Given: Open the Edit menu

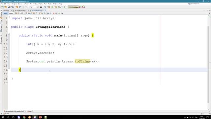Looking at the screenshot, I should pyautogui.click(x=5, y=4).
